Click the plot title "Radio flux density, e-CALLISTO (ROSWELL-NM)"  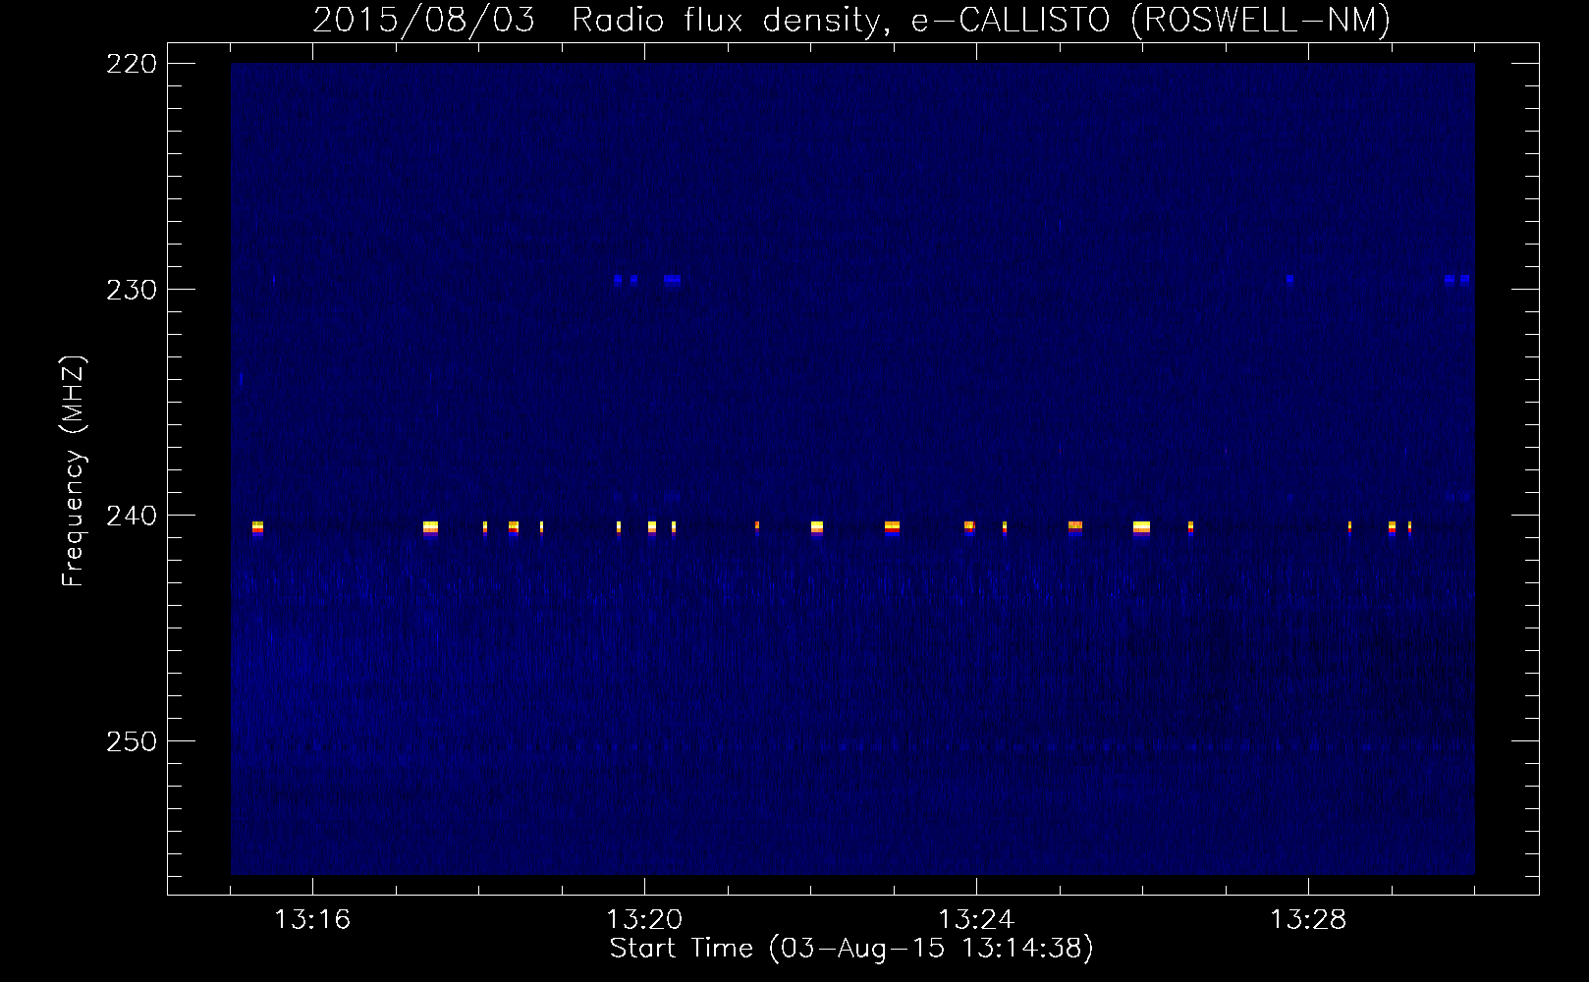tap(981, 20)
